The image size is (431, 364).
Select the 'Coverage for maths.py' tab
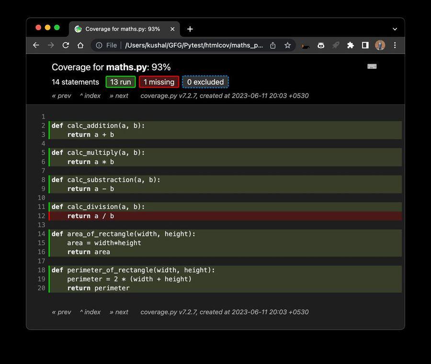[122, 29]
